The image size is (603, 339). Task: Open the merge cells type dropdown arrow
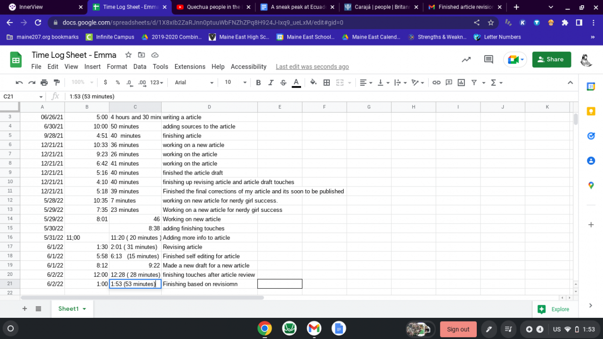(350, 82)
